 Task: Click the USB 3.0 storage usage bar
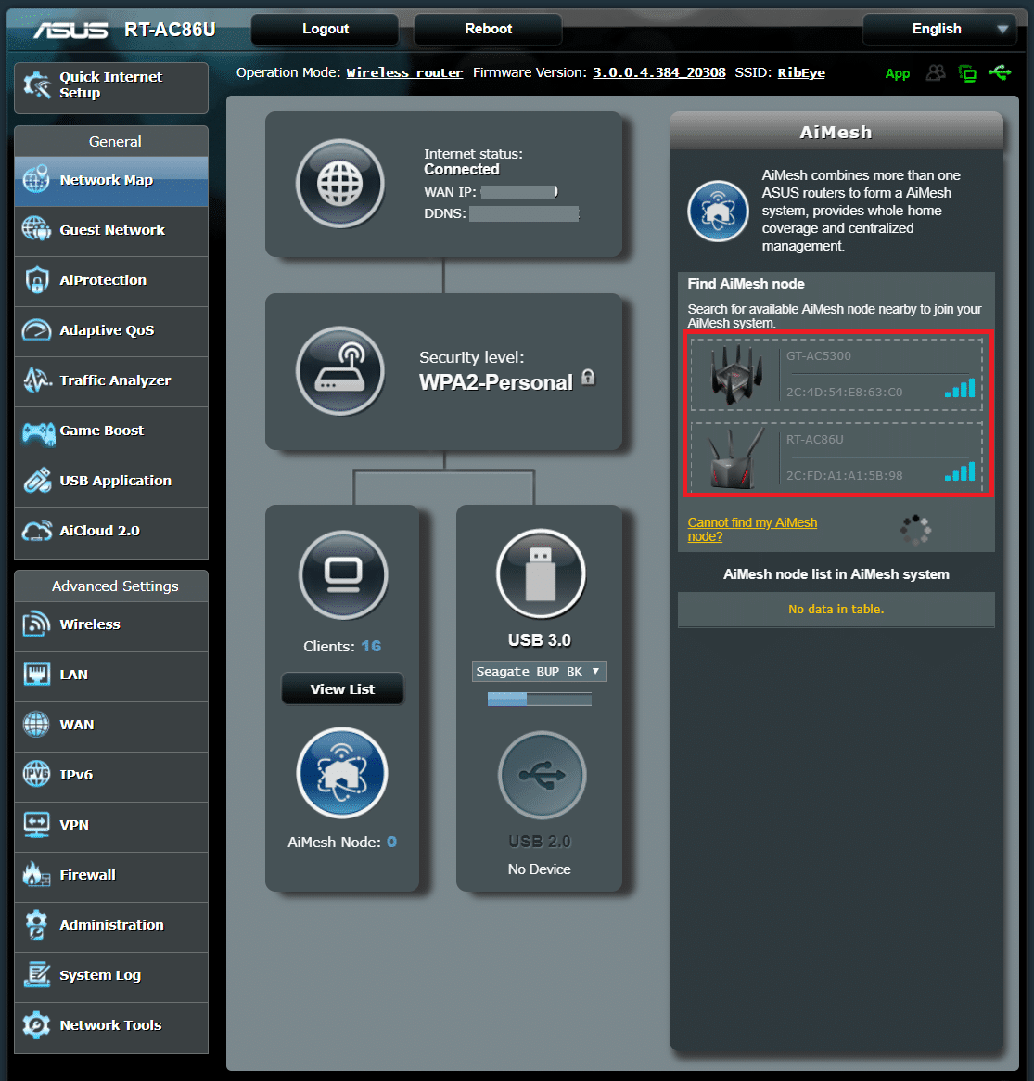(540, 699)
